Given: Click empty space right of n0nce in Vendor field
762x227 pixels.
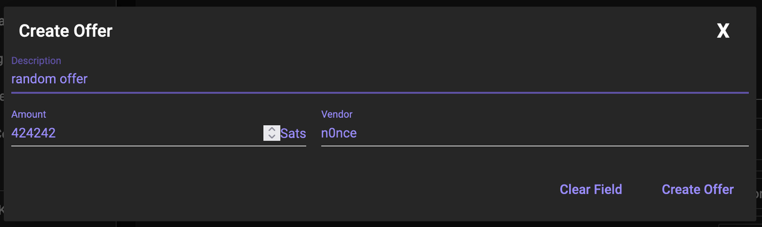Looking at the screenshot, I should pyautogui.click(x=554, y=133).
